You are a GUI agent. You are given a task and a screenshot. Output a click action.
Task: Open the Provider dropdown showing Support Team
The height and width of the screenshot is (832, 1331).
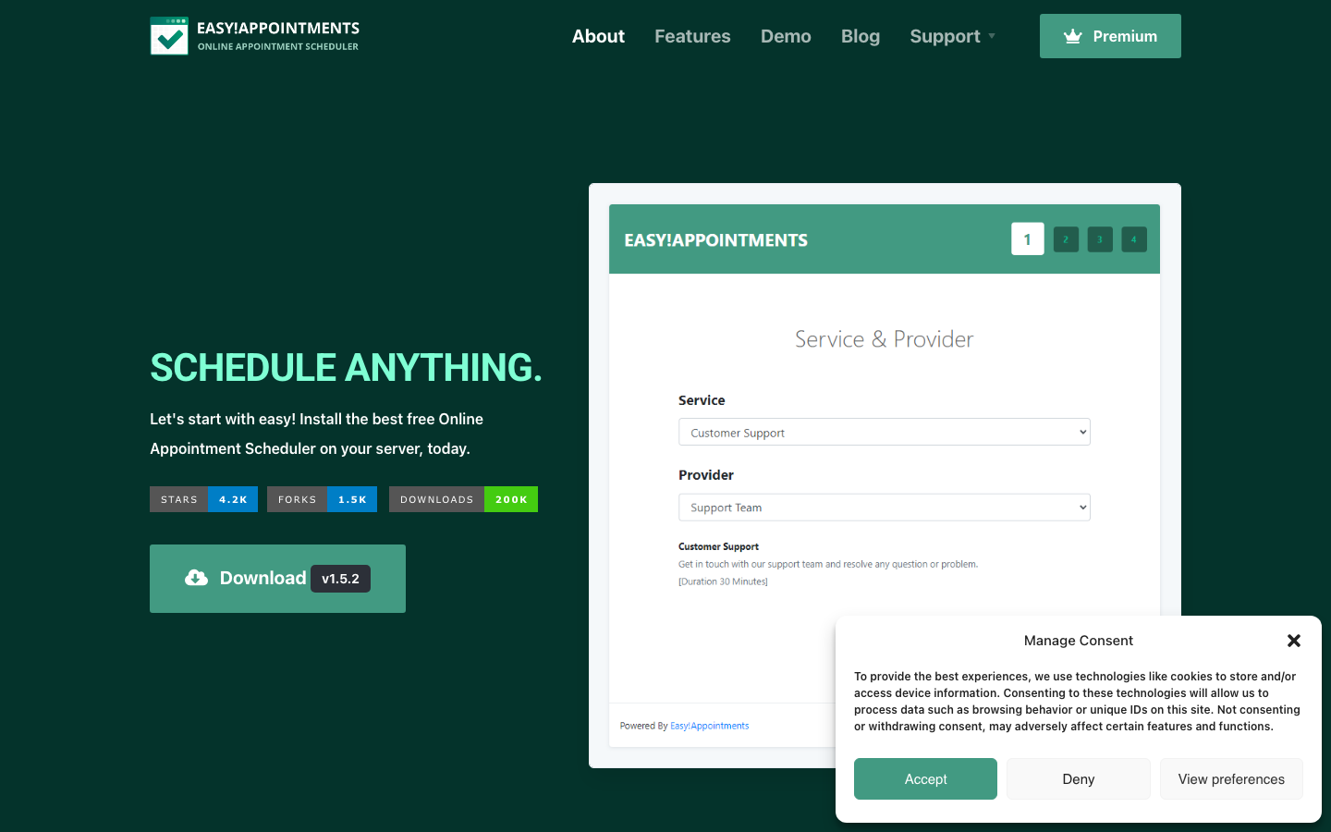884,507
